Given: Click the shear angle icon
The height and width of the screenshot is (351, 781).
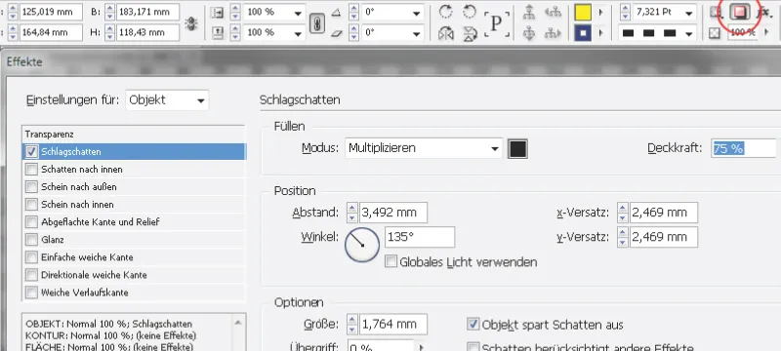Looking at the screenshot, I should click(336, 33).
